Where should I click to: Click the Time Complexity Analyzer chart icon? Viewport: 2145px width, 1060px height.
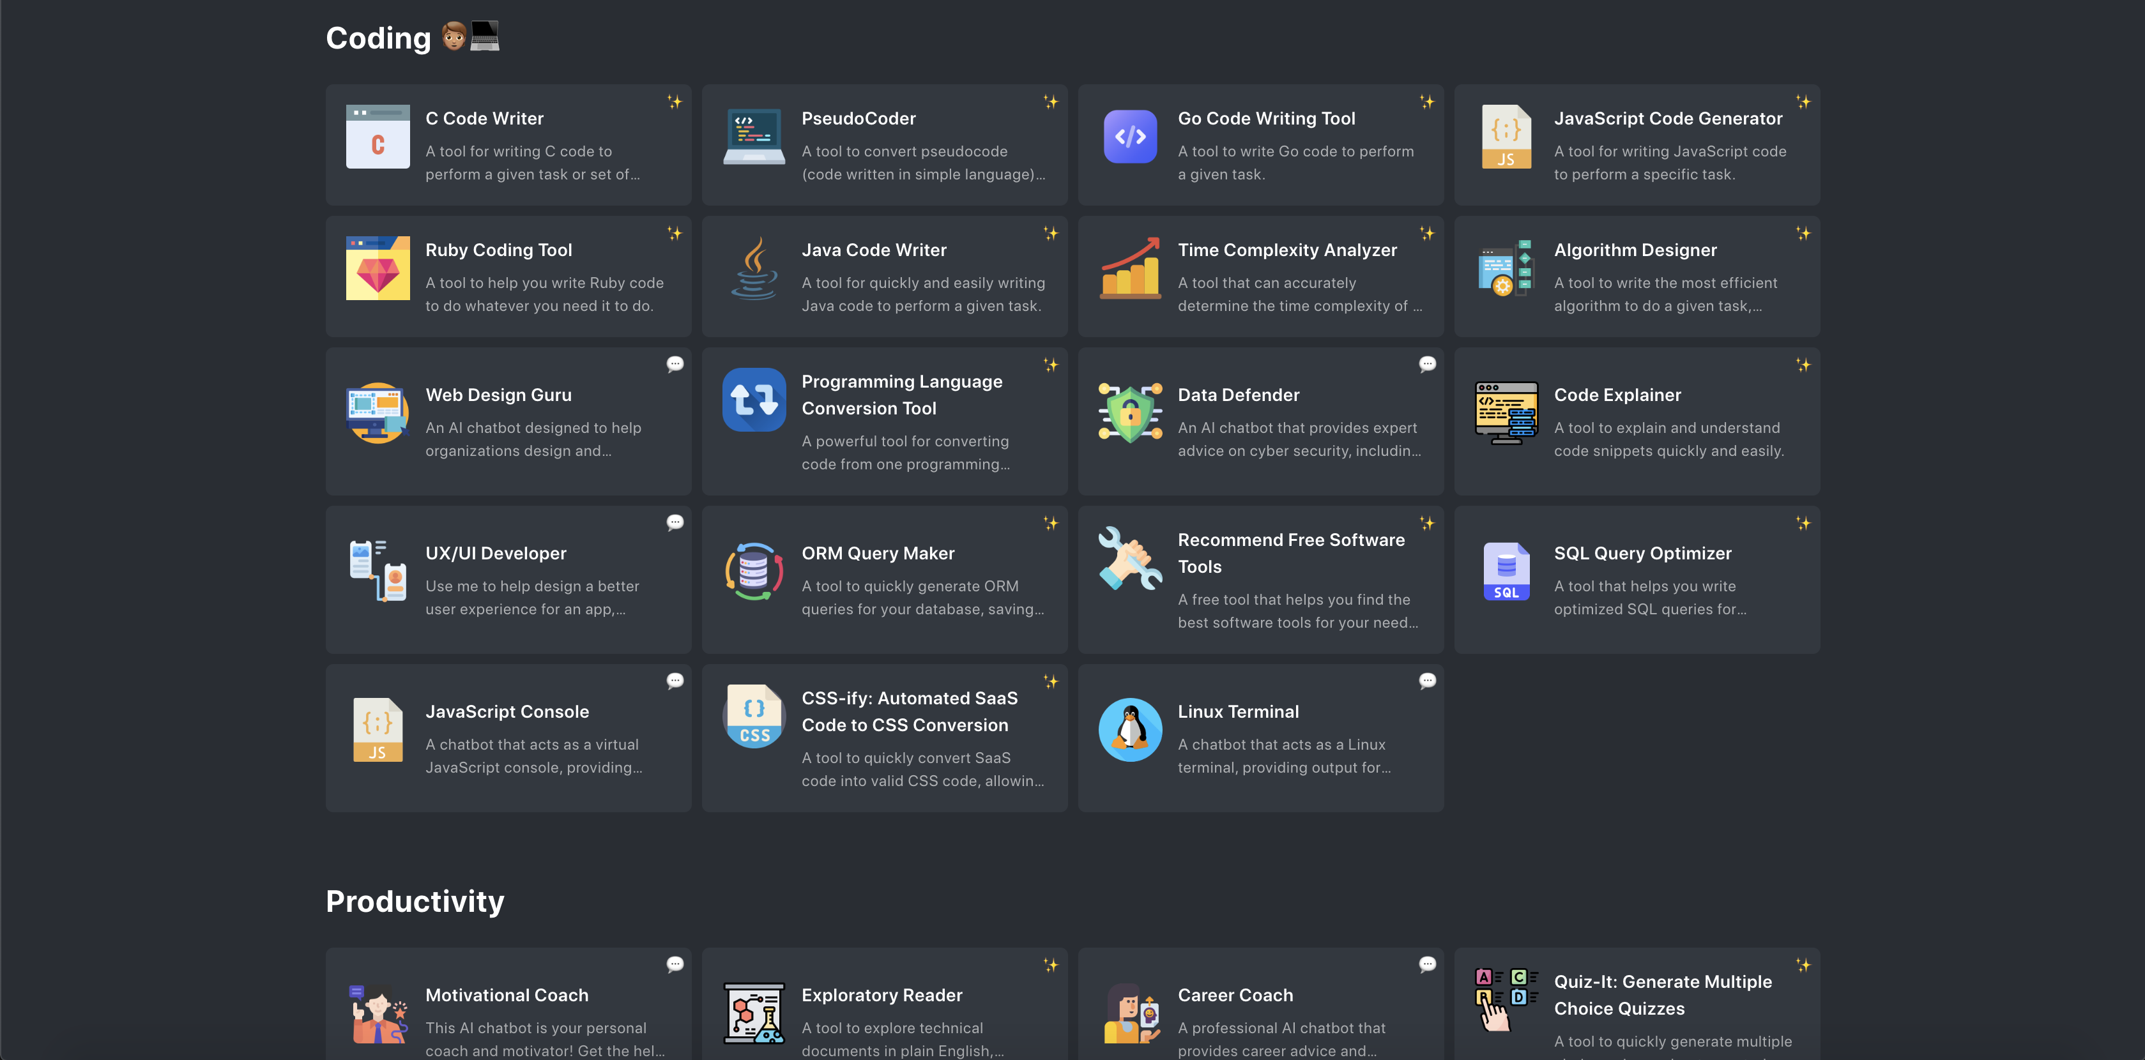pos(1130,268)
